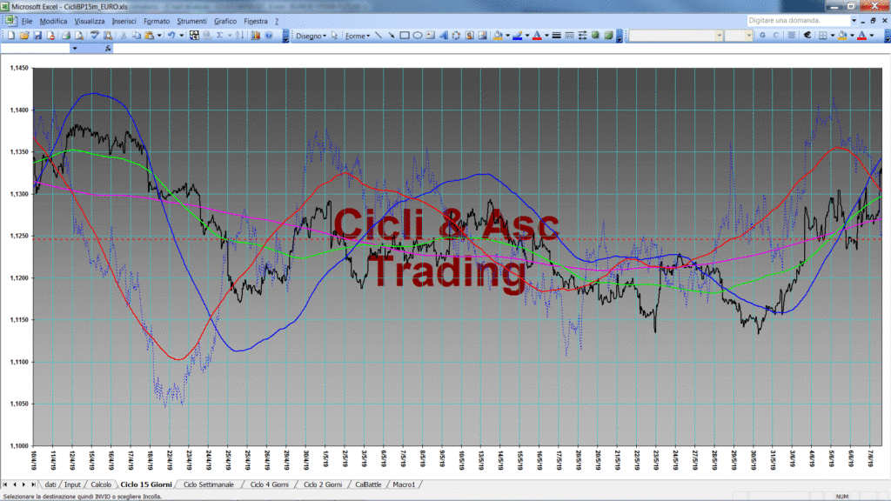The width and height of the screenshot is (891, 501).
Task: Open the Formato menu
Action: 157,21
